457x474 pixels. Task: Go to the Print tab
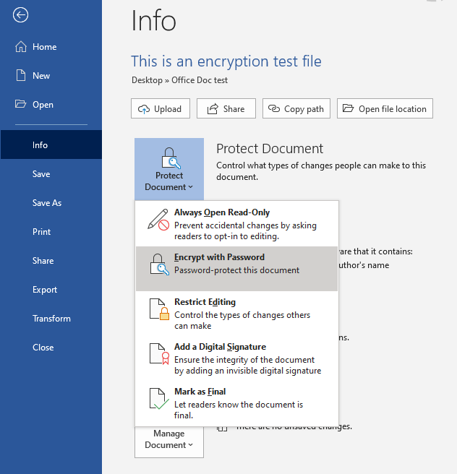click(x=51, y=232)
